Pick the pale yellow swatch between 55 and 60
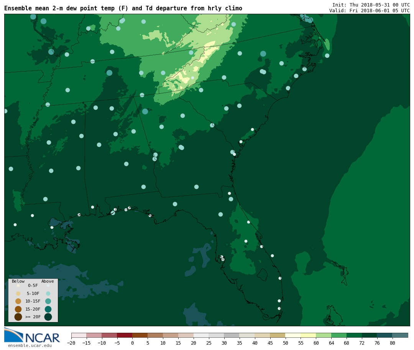Image resolution: width=414 pixels, height=350 pixels. click(308, 335)
